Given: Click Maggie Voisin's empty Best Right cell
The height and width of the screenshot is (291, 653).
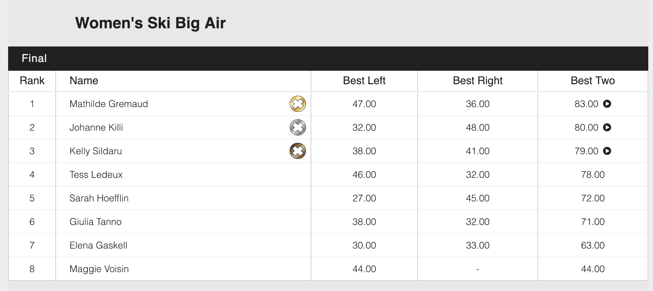Looking at the screenshot, I should (x=478, y=269).
